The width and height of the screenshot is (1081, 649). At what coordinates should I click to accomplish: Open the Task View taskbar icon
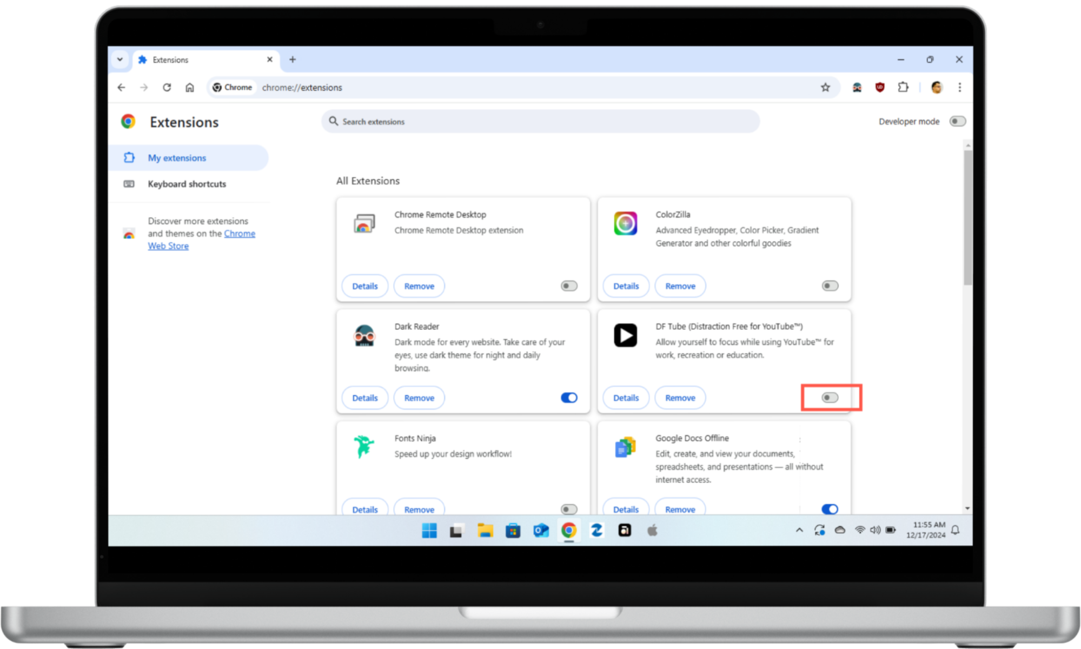point(456,531)
